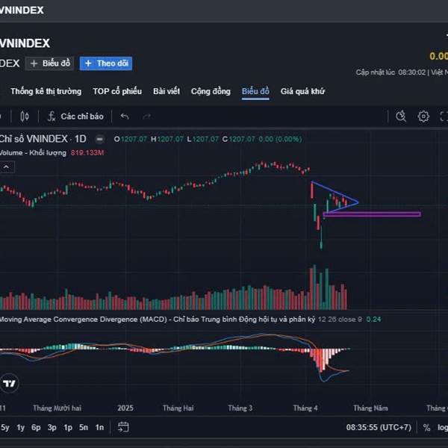The height and width of the screenshot is (448, 448).
Task: Select the purple rectangle support zone
Action: click(372, 214)
